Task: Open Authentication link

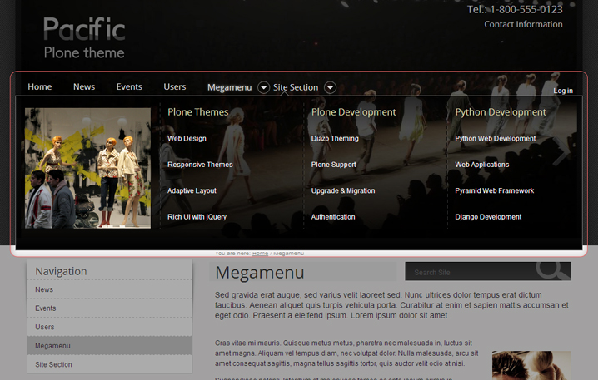Action: click(333, 217)
